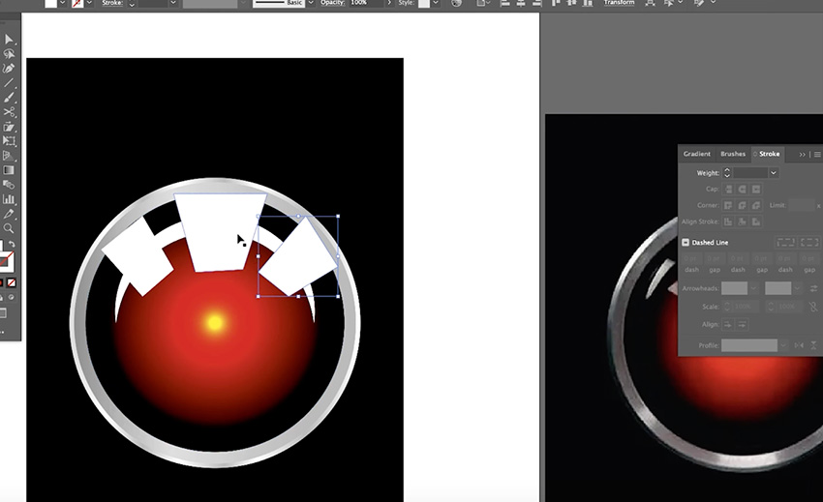Image resolution: width=823 pixels, height=502 pixels.
Task: Open end arrowhead dropdown
Action: point(797,288)
